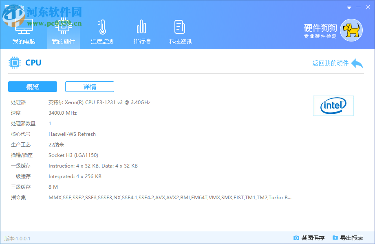Open the title bar dropdown arrow menu
This screenshot has width=375, height=244.
349,7
